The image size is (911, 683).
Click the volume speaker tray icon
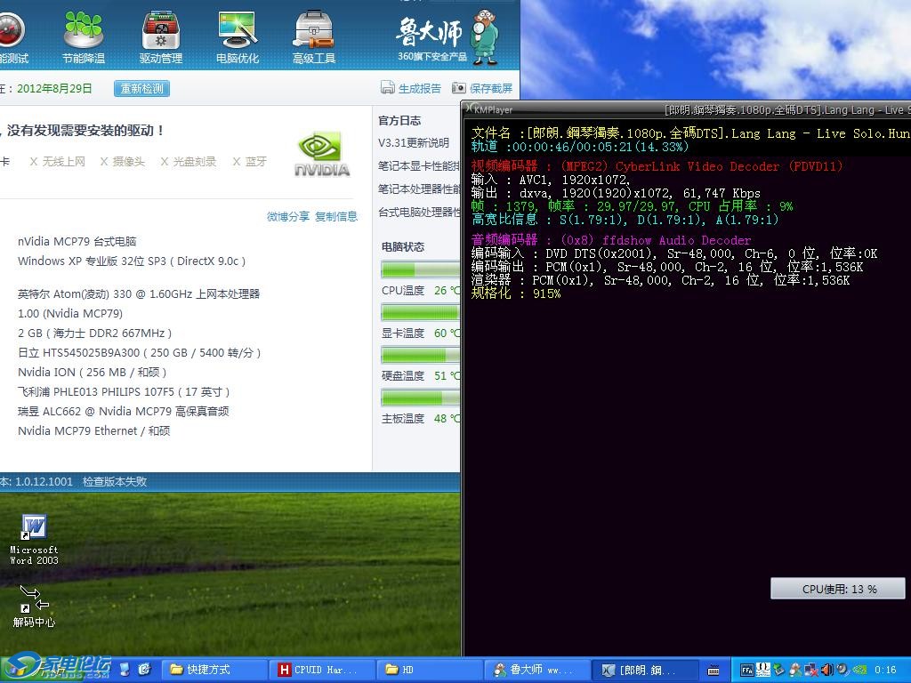[826, 670]
